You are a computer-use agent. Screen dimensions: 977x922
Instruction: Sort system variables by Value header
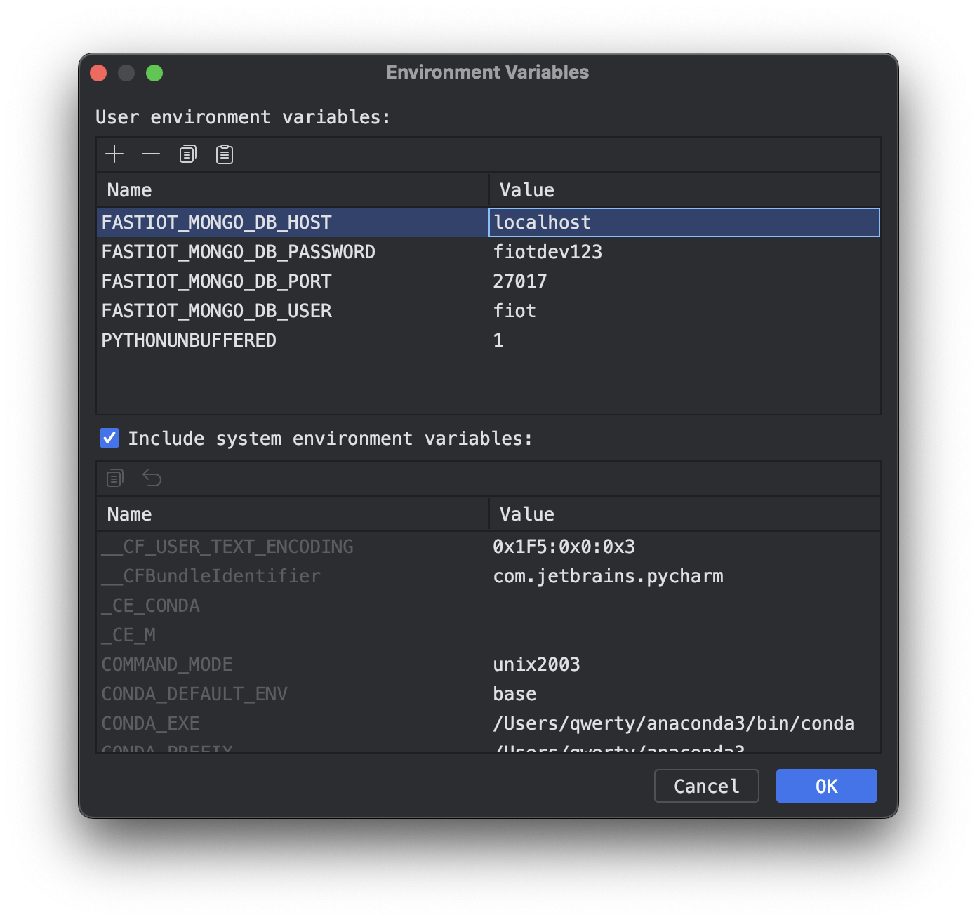pos(684,514)
